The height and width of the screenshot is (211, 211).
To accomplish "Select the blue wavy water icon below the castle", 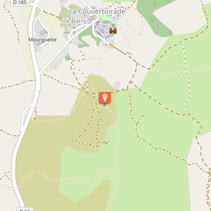I will (x=113, y=42).
